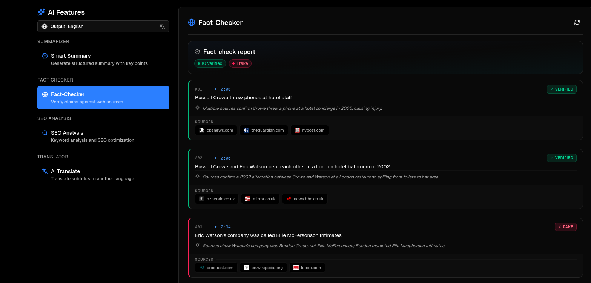Filter by the 10 verified badge
Screen dimensions: 591x283
[210, 63]
